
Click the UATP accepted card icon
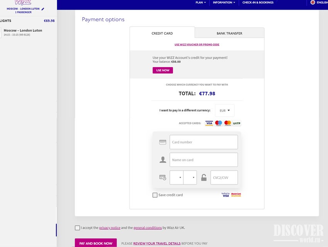pos(237,123)
